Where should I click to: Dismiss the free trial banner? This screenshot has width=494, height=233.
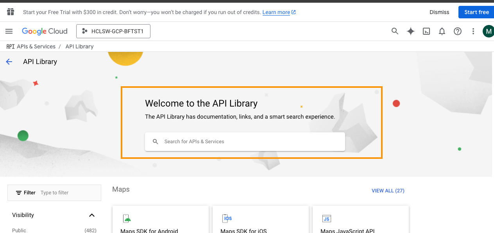point(439,12)
